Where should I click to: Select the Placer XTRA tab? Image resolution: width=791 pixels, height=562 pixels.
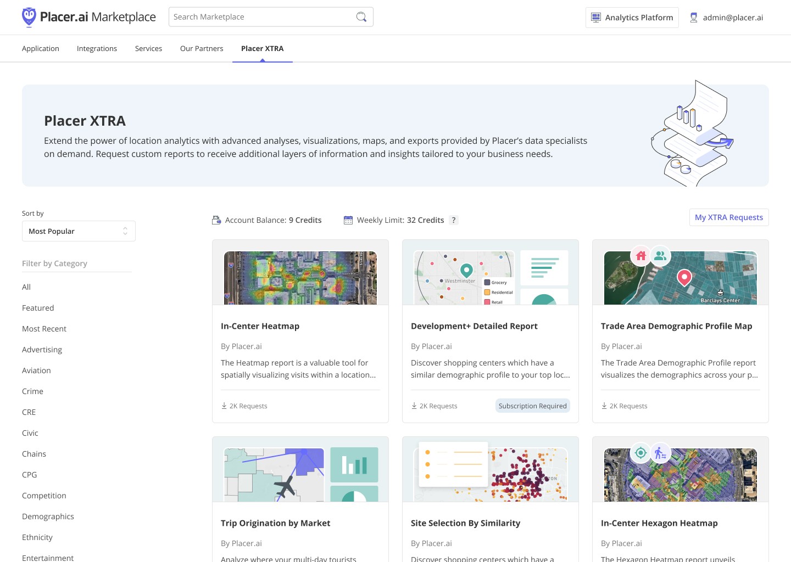coord(263,48)
